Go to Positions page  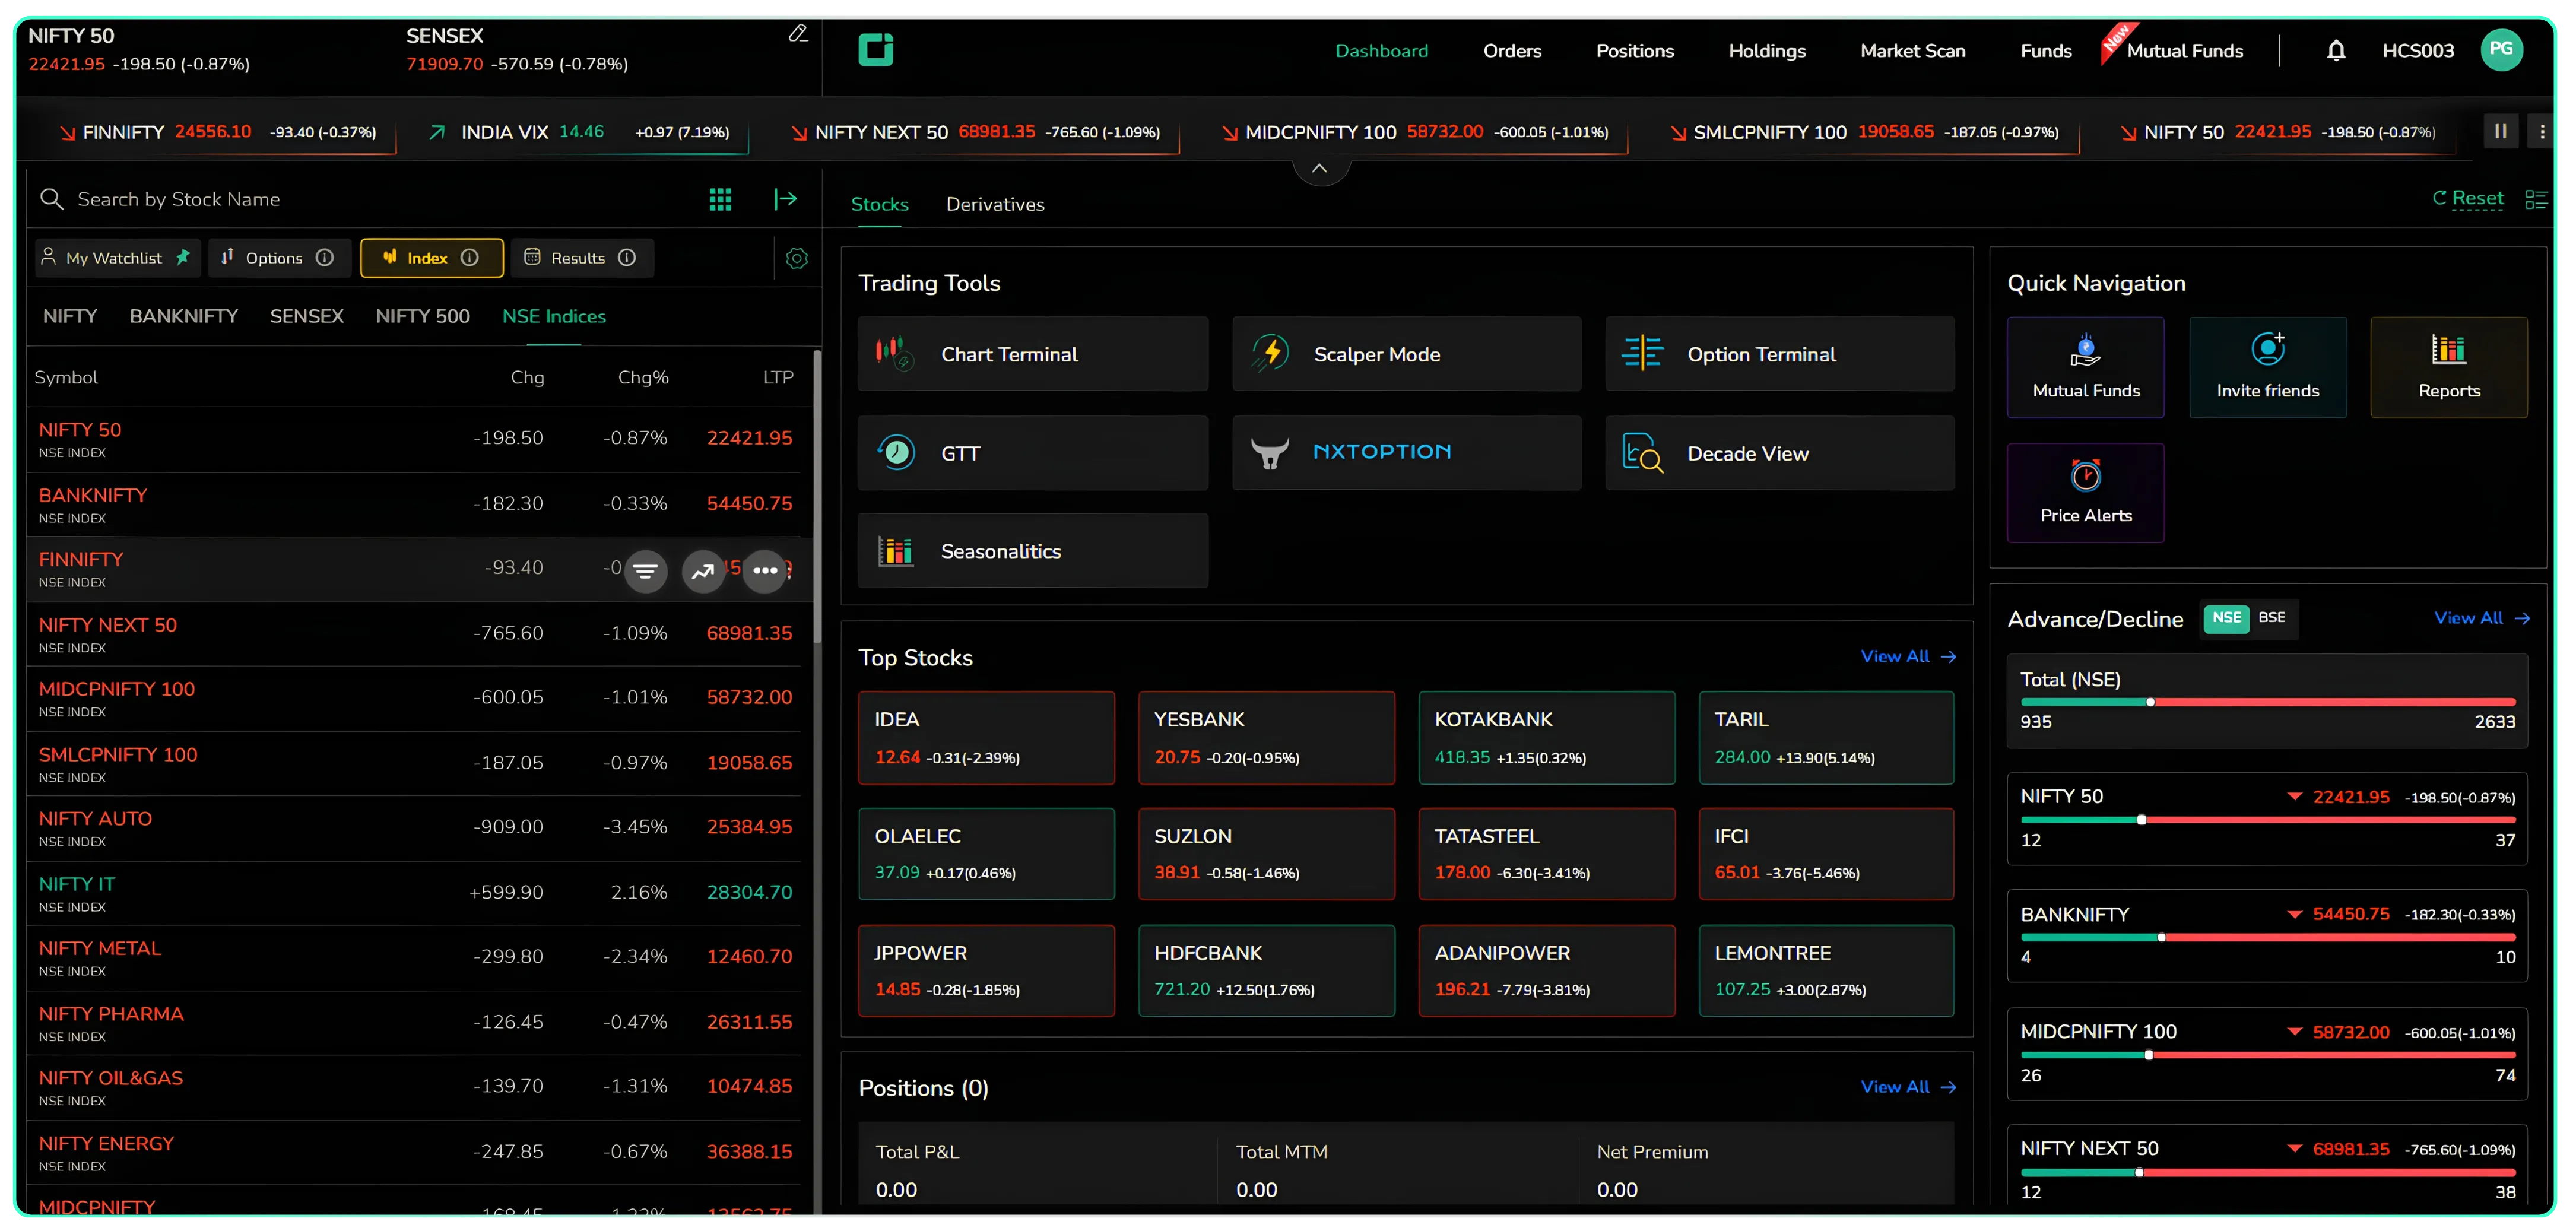tap(1634, 51)
